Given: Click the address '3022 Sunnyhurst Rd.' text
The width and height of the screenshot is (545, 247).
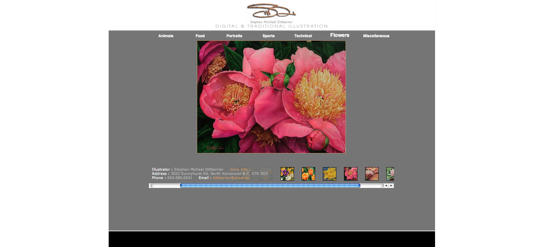Looking at the screenshot, I should click(190, 174).
